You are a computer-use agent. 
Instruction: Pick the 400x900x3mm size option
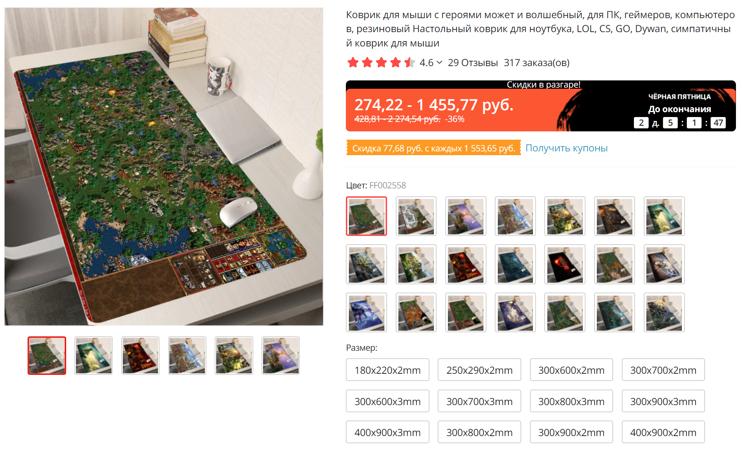[387, 432]
